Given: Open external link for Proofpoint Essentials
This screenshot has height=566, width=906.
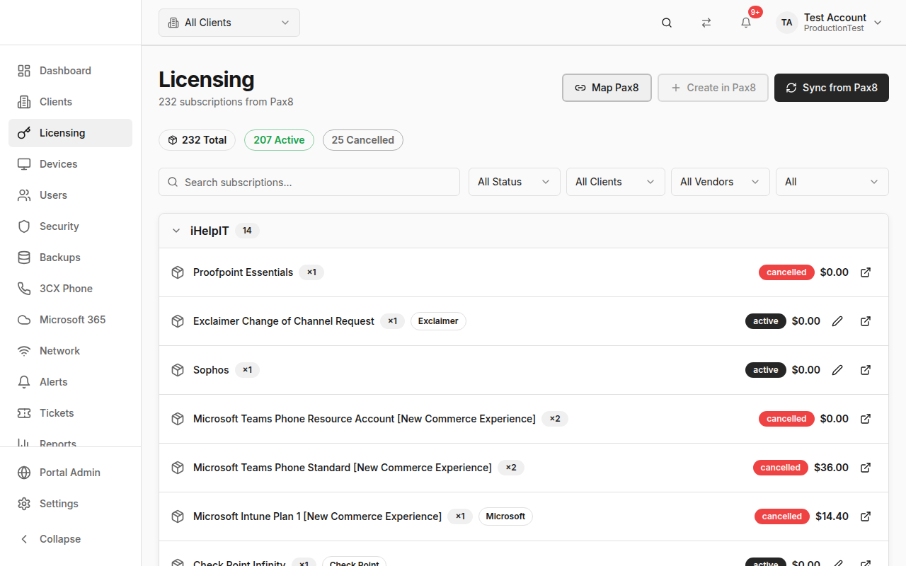Looking at the screenshot, I should [x=866, y=272].
